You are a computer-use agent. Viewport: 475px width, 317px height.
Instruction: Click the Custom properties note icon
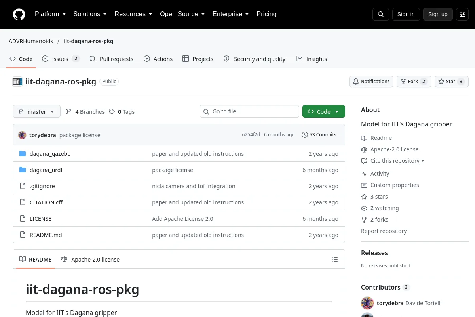click(x=364, y=185)
